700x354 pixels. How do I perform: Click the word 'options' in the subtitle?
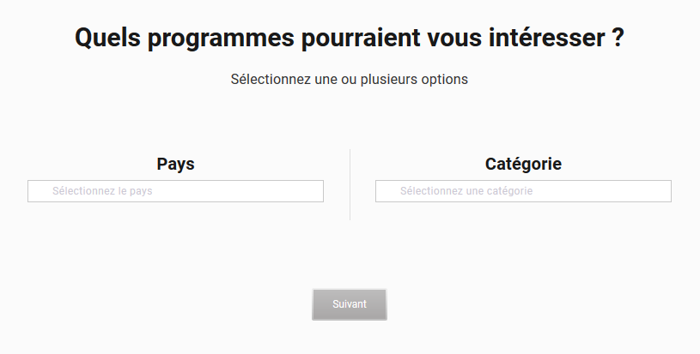pyautogui.click(x=444, y=80)
